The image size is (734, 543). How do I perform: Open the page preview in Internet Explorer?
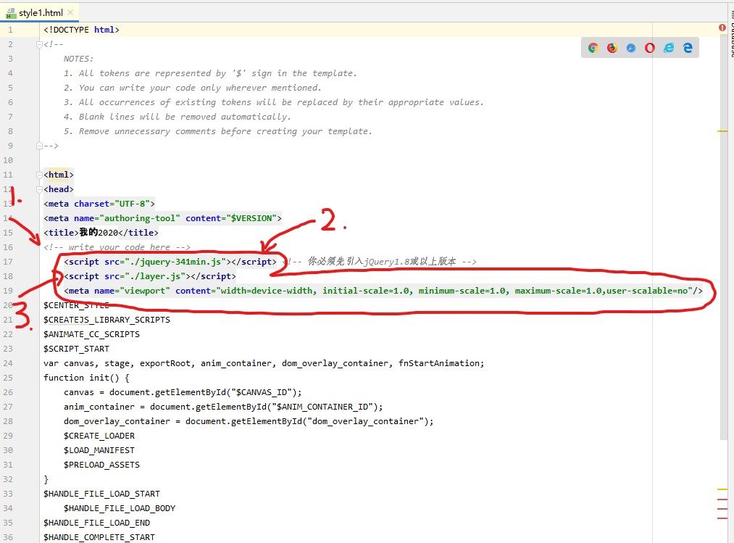tap(669, 48)
